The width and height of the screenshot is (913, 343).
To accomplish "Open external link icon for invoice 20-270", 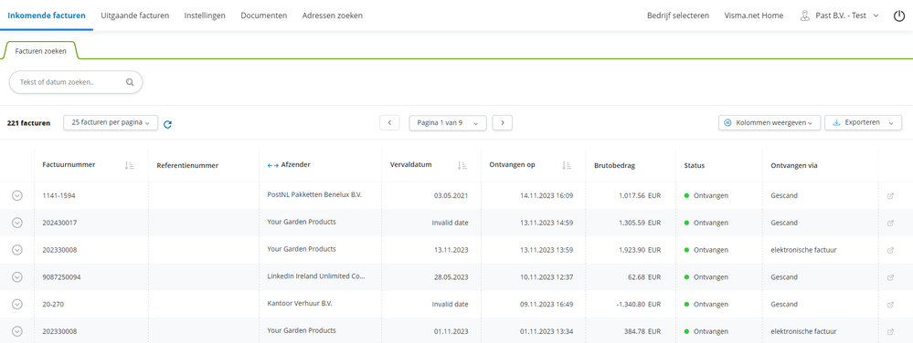I will (890, 305).
